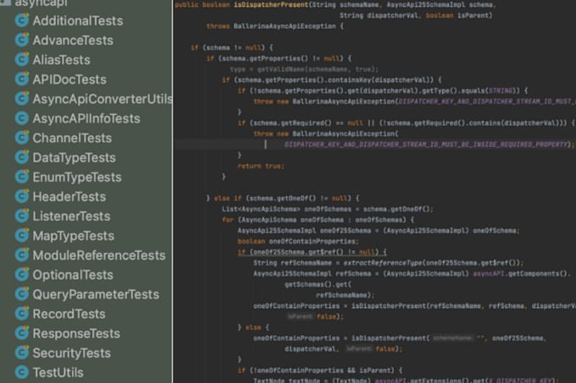
Task: Click the underlined oneOf25Schema.get$ref() condition
Action: click(x=312, y=252)
